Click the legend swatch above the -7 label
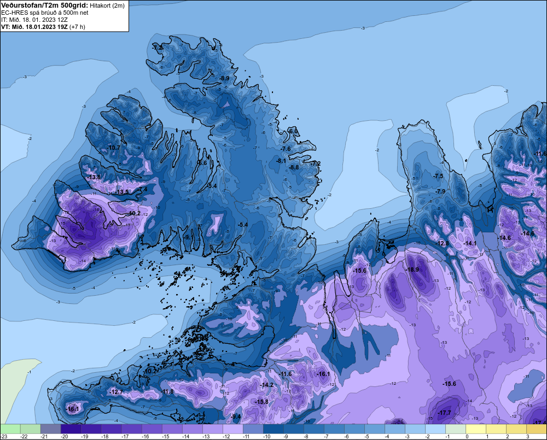Viewport: 547px width, 440px height. 334,429
